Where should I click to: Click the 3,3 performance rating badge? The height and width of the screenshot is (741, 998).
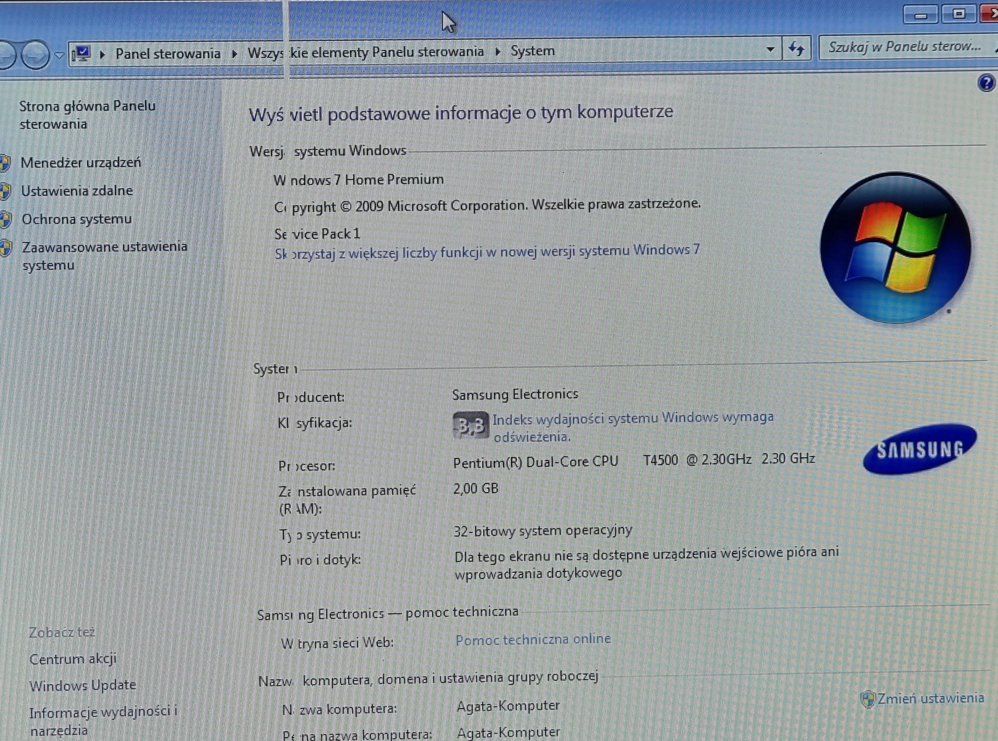[x=470, y=425]
